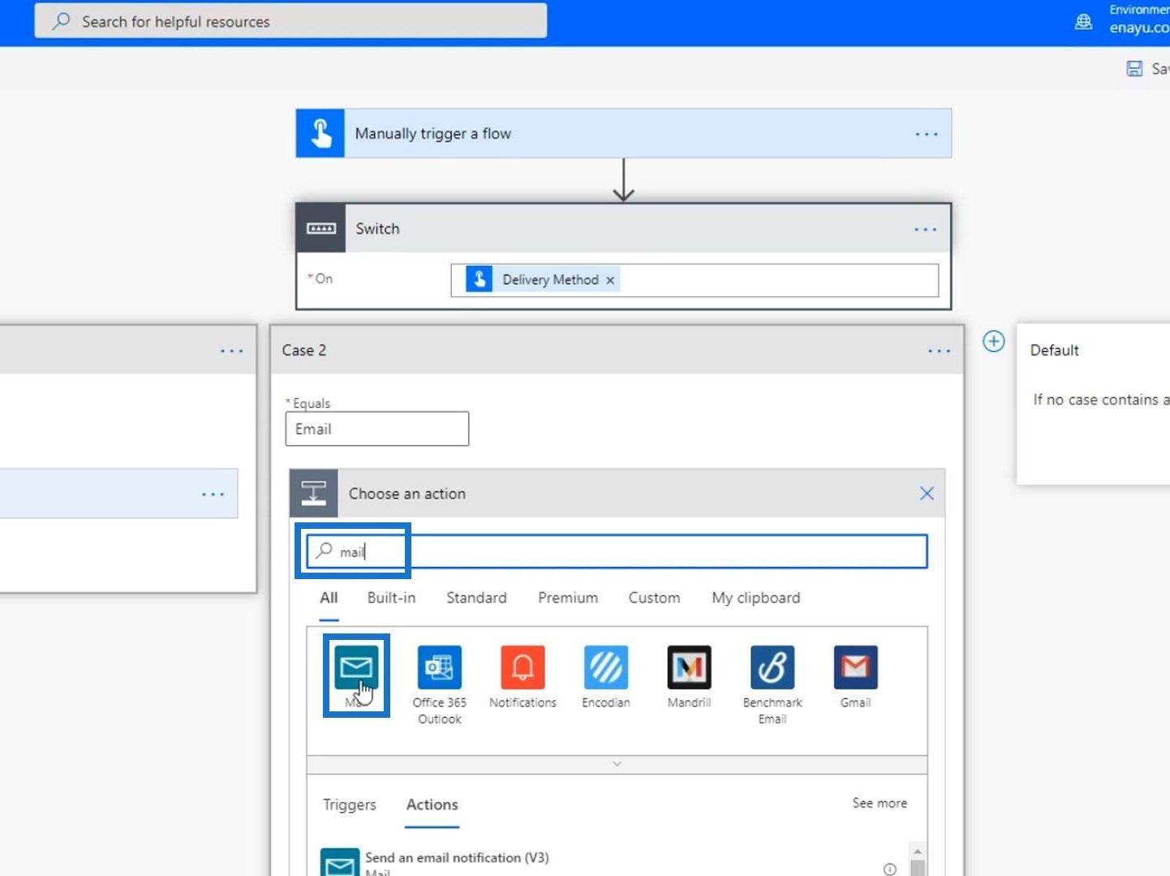1170x876 pixels.
Task: Collapse the connector list with chevron
Action: (x=617, y=764)
